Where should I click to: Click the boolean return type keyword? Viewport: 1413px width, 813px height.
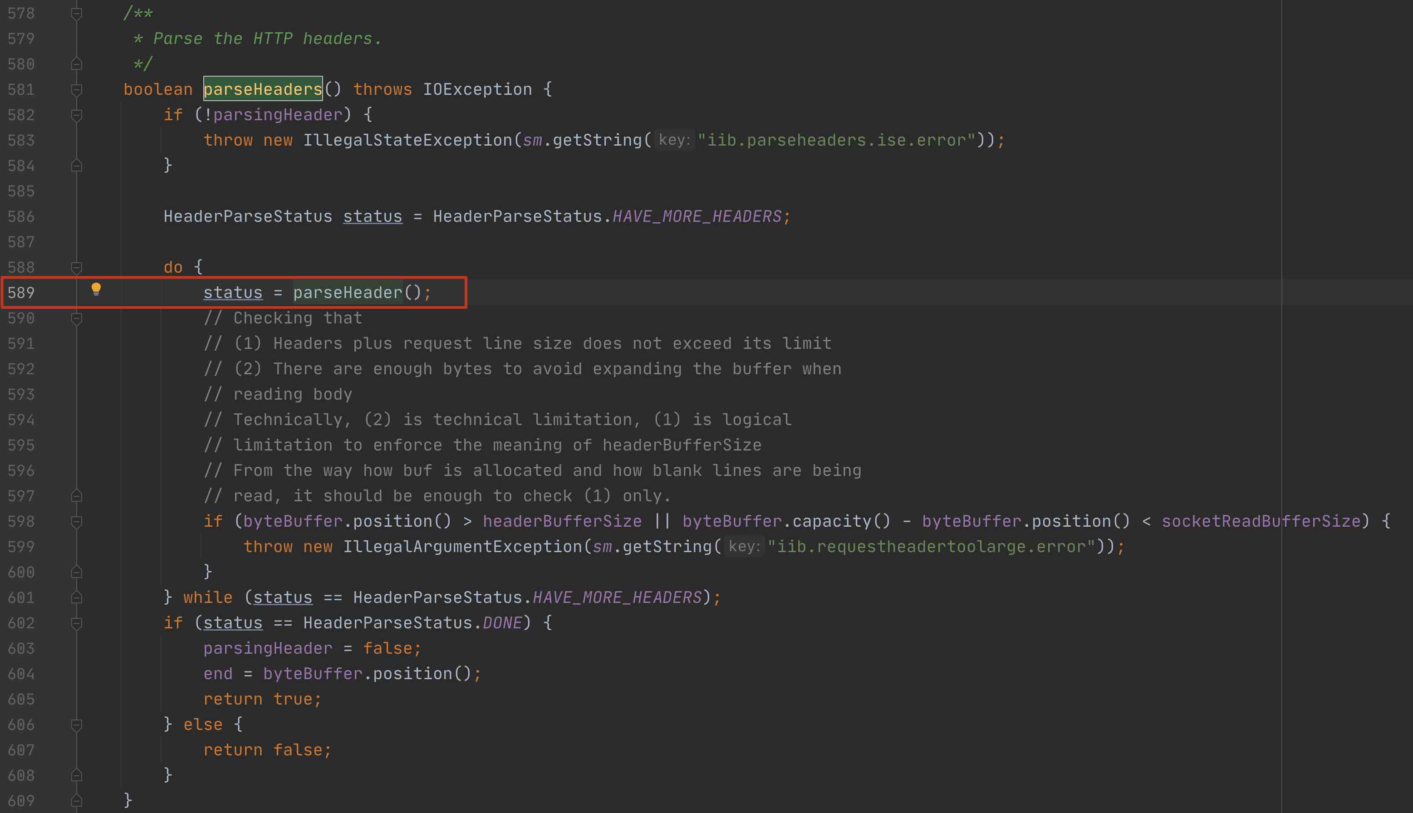[x=158, y=89]
